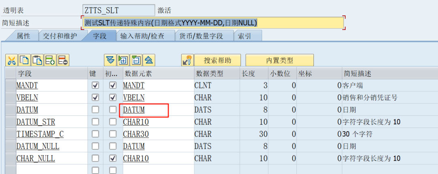
Task: Open data element CHAR10 in the CHAR_NULL row
Action: [x=136, y=158]
